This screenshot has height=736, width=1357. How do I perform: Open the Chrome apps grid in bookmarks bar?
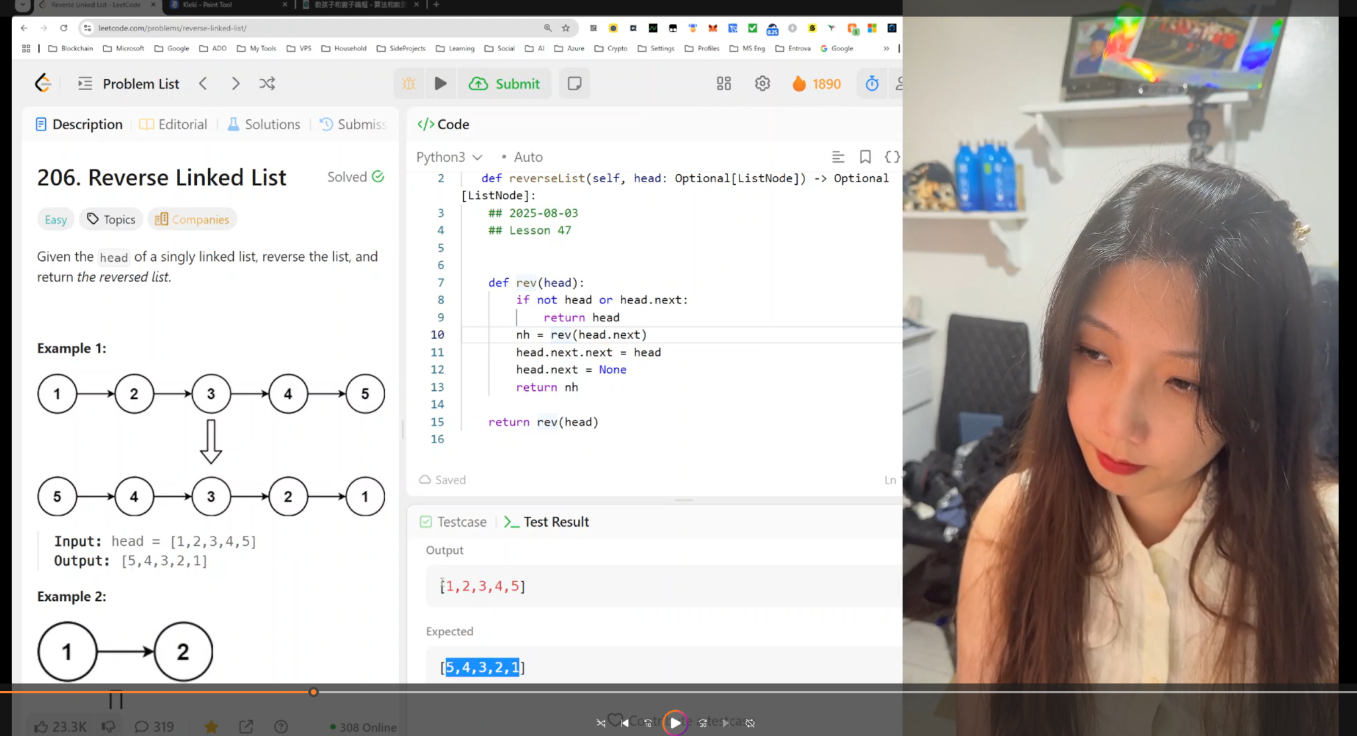[x=26, y=48]
